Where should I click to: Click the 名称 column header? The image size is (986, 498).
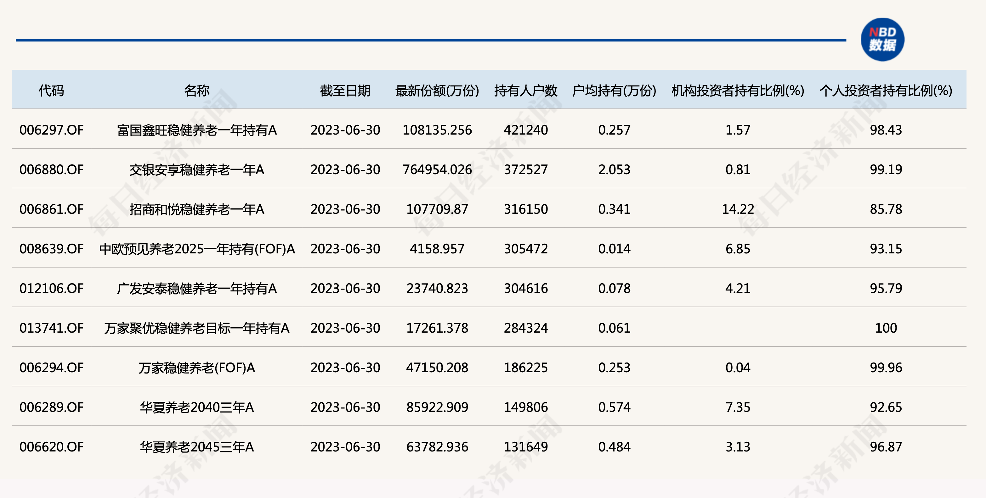(x=197, y=91)
